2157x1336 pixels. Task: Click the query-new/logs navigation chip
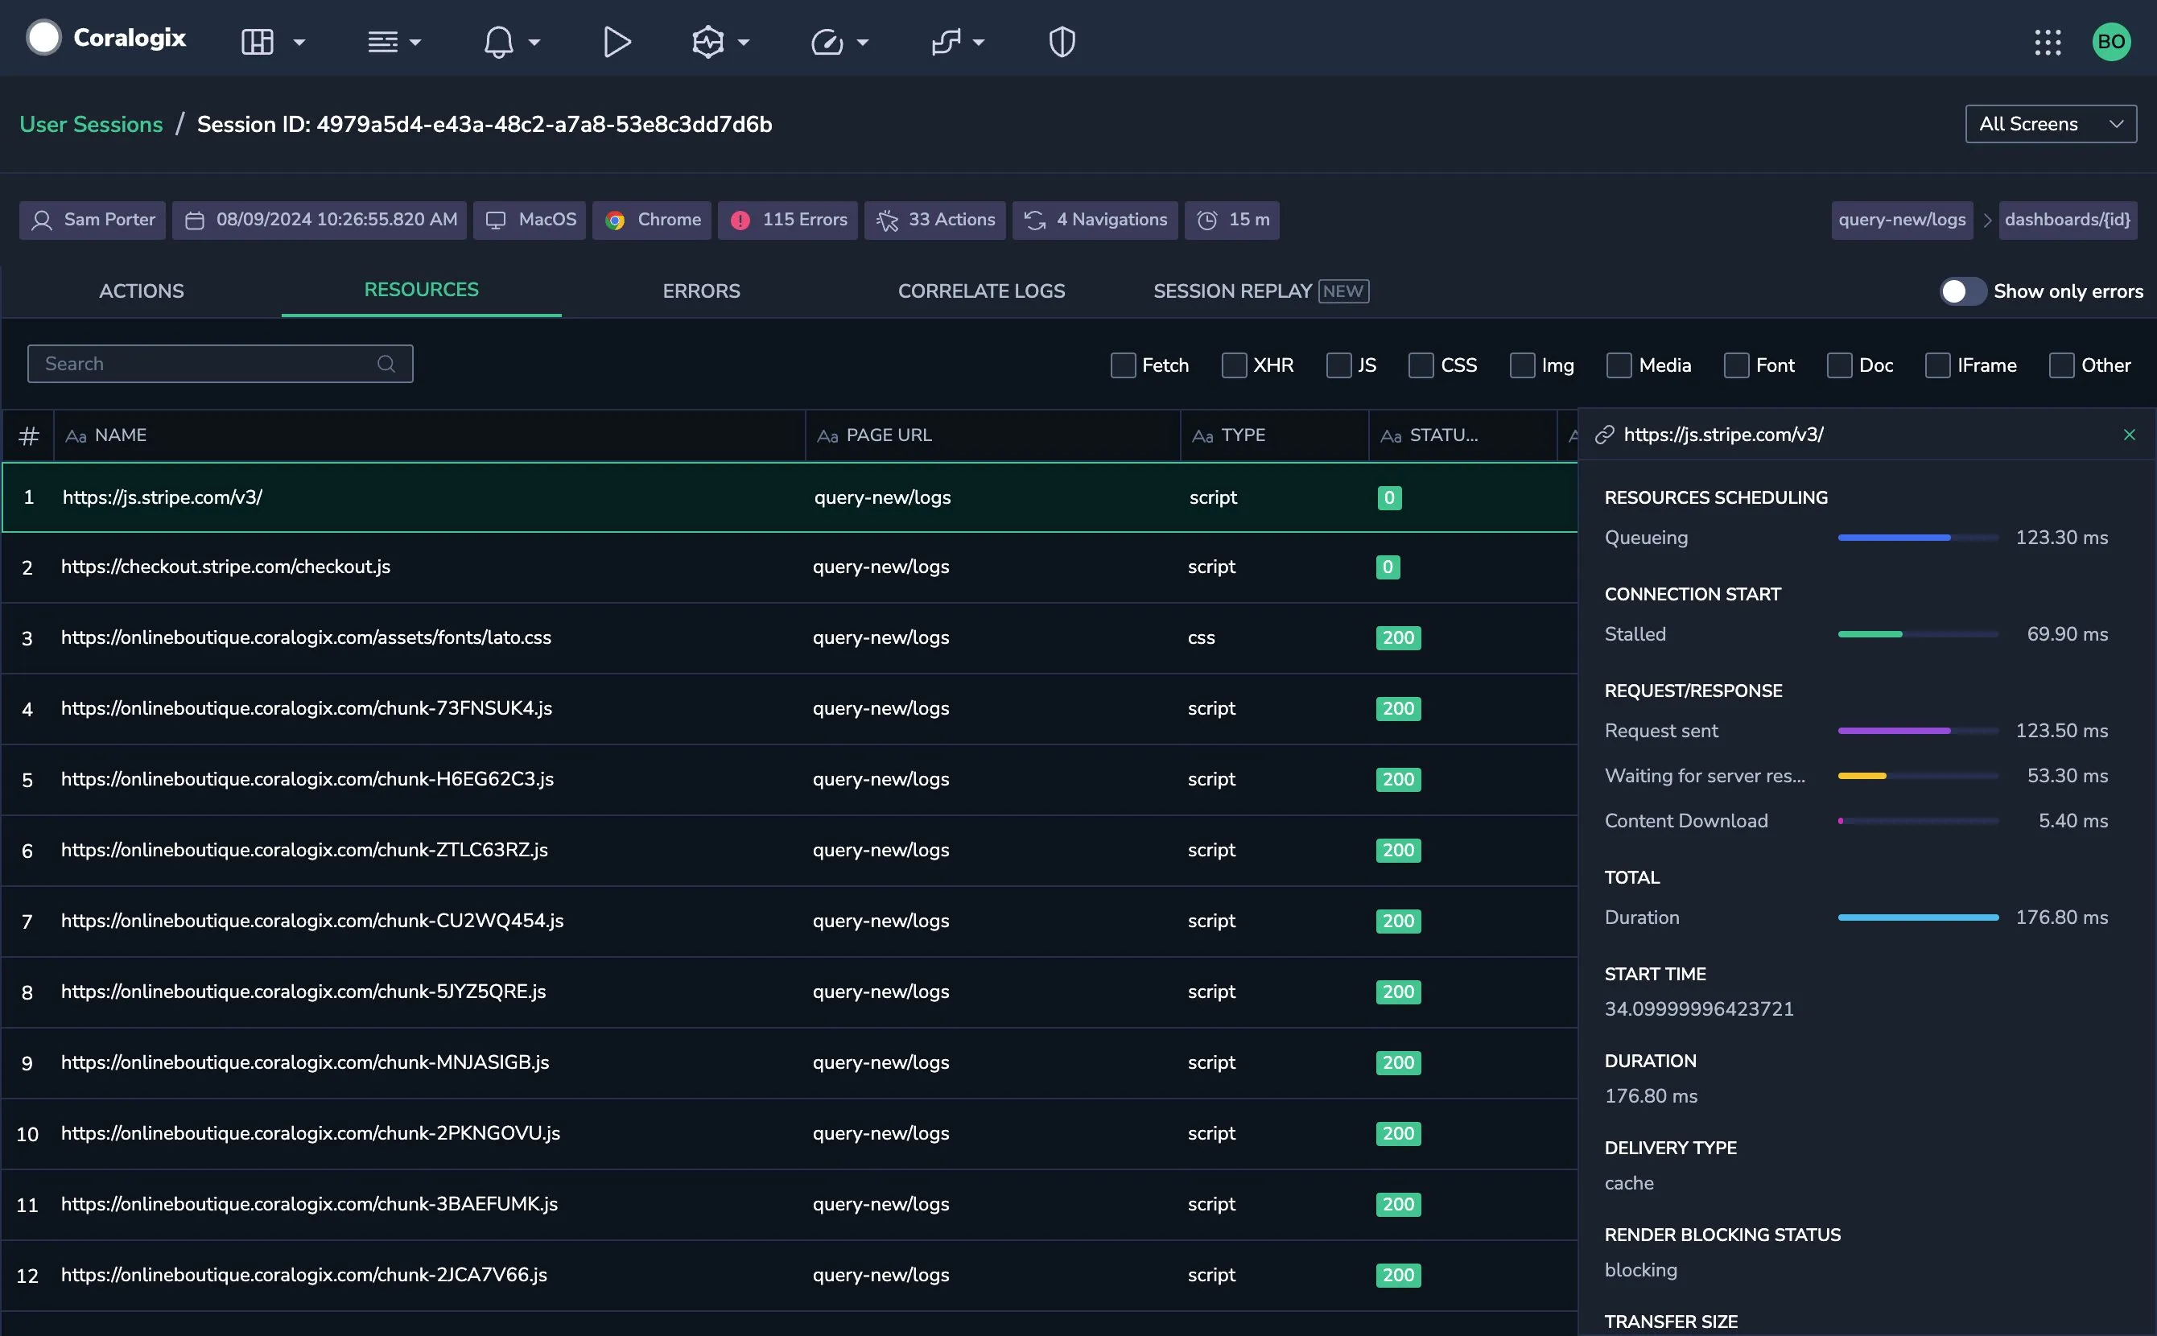click(1902, 220)
